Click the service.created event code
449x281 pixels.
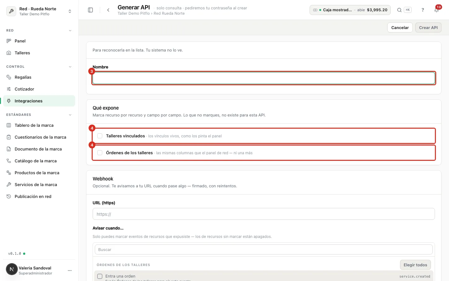click(415, 276)
